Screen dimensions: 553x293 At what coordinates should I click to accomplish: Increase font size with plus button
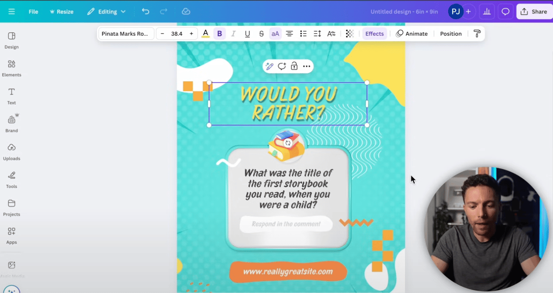pyautogui.click(x=191, y=34)
